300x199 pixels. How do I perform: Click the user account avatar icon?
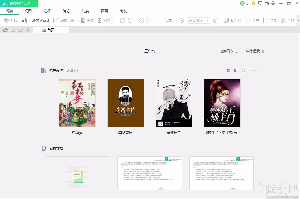(242, 3)
